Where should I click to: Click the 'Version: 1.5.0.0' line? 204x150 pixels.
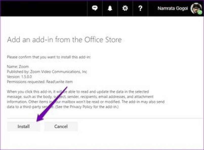19,77
